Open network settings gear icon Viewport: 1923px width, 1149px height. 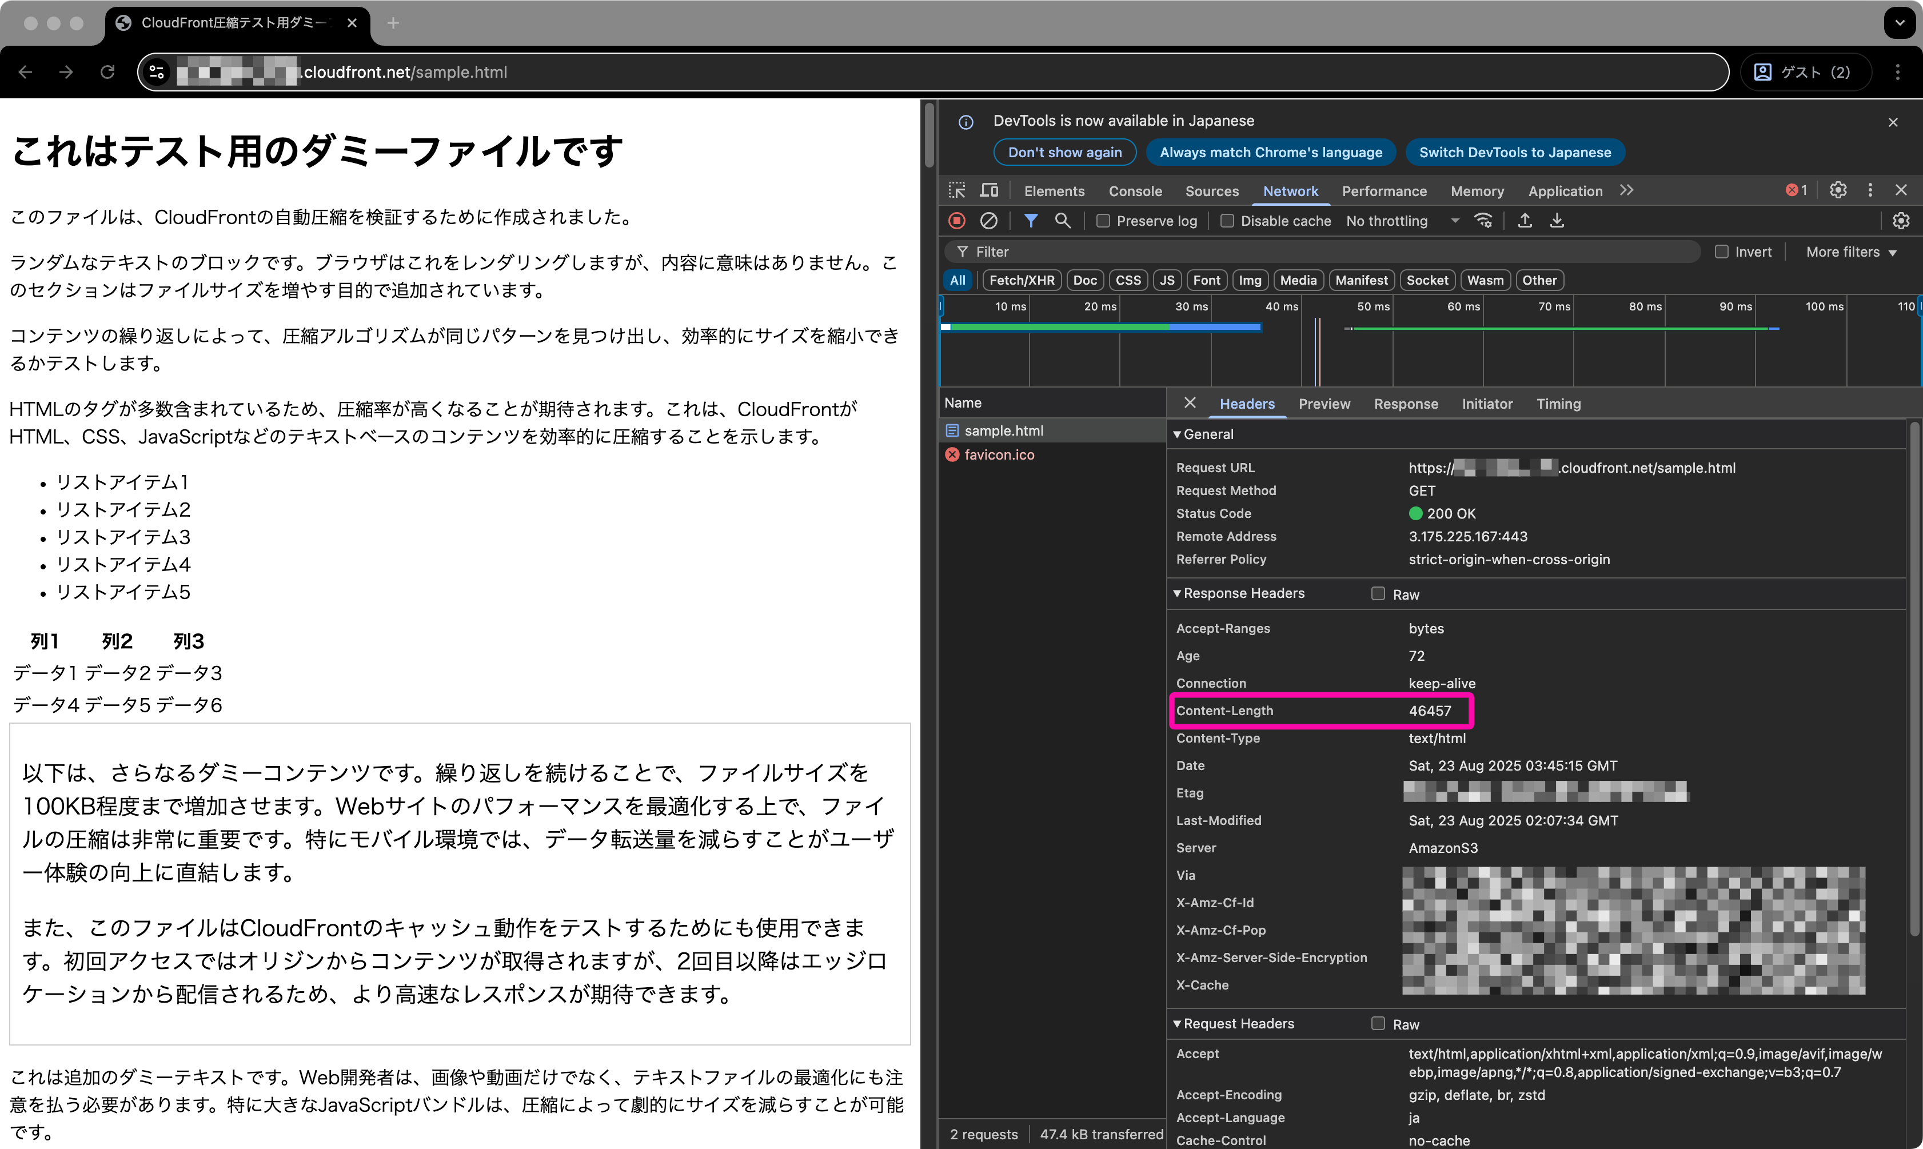click(x=1901, y=221)
